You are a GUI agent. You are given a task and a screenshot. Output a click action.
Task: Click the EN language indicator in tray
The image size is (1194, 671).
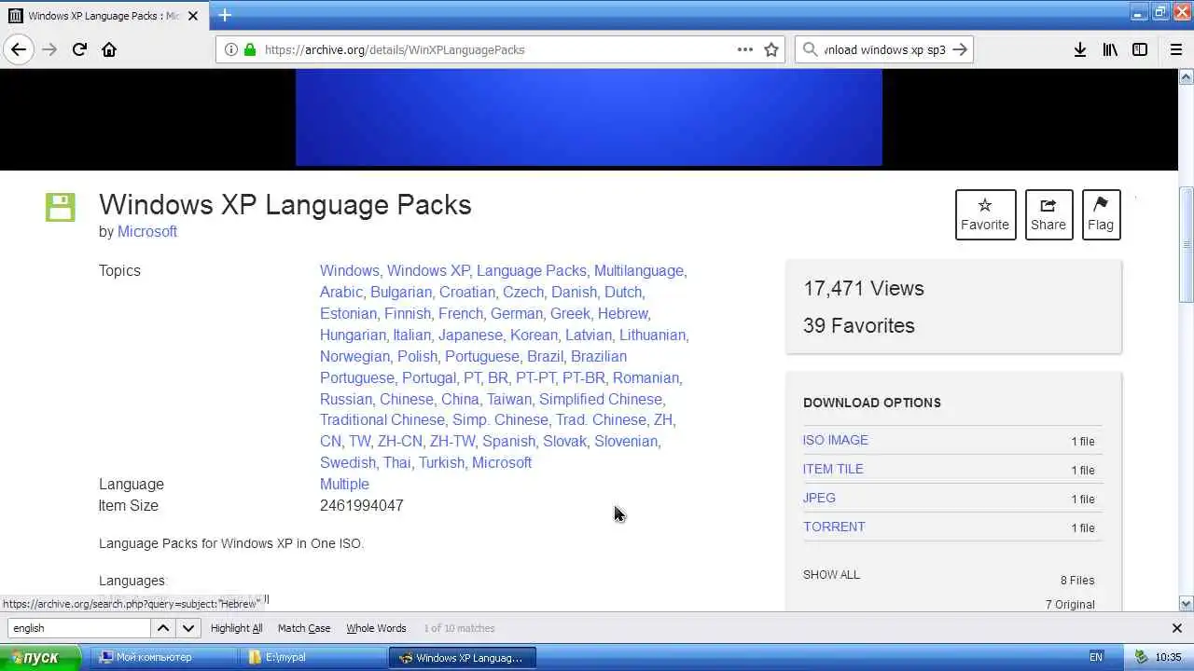pos(1096,657)
